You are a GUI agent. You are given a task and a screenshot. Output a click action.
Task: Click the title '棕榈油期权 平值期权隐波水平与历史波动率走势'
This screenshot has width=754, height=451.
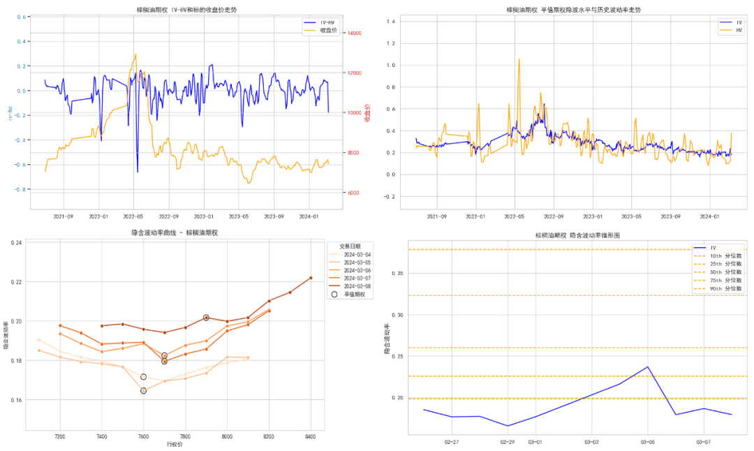(573, 10)
